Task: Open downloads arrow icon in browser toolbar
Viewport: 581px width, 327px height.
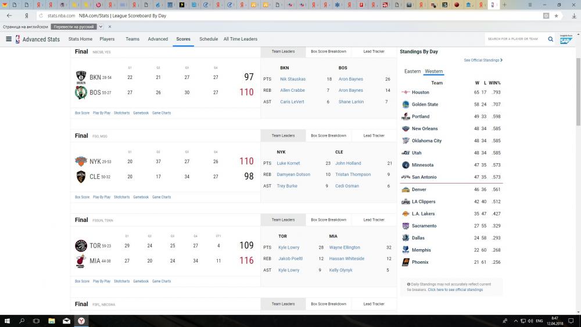Action: coord(574,16)
